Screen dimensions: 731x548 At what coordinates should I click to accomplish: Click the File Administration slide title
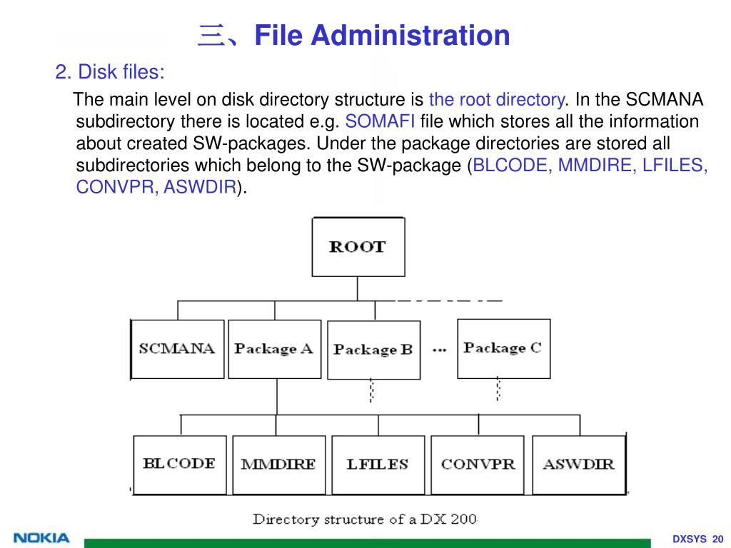click(354, 35)
